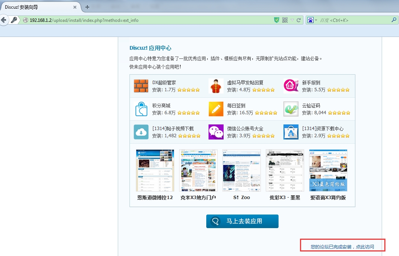
Task: Expand the address bar history dropdown arrow
Action: (292, 20)
